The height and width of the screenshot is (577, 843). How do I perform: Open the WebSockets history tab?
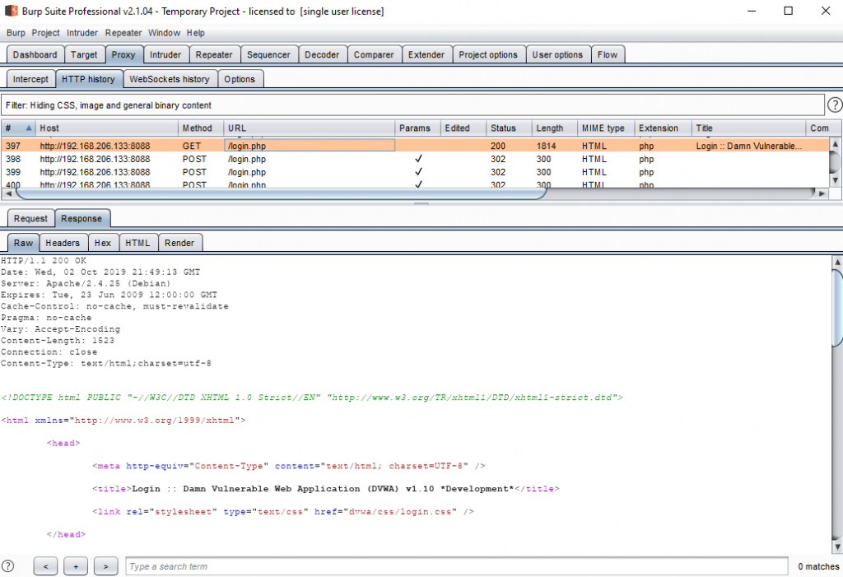click(170, 79)
